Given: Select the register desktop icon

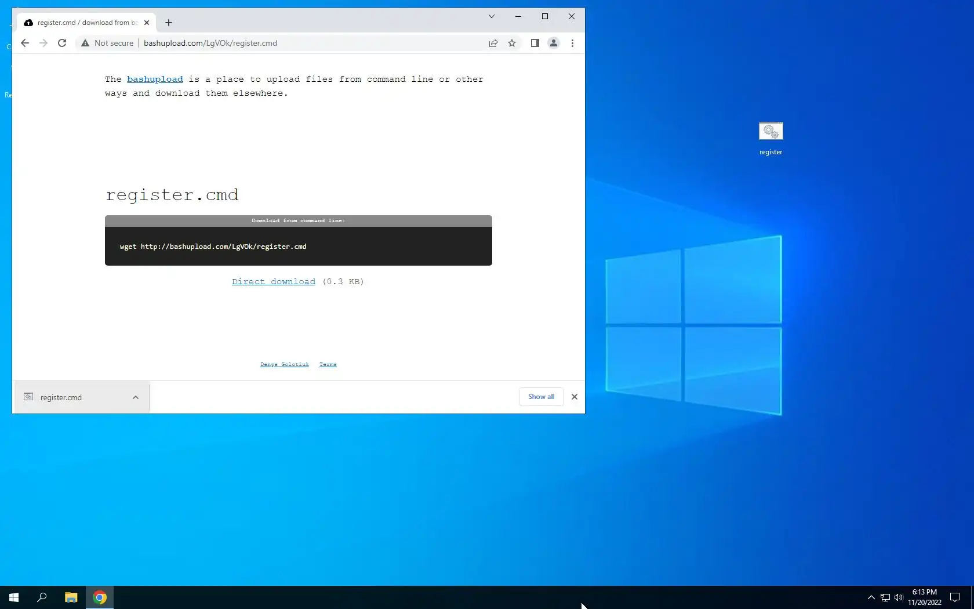Looking at the screenshot, I should tap(771, 139).
